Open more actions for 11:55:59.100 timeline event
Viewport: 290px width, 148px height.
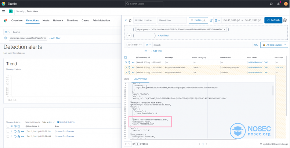pyautogui.click(x=133, y=63)
